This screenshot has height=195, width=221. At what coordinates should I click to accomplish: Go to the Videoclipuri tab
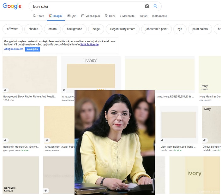coord(91,16)
